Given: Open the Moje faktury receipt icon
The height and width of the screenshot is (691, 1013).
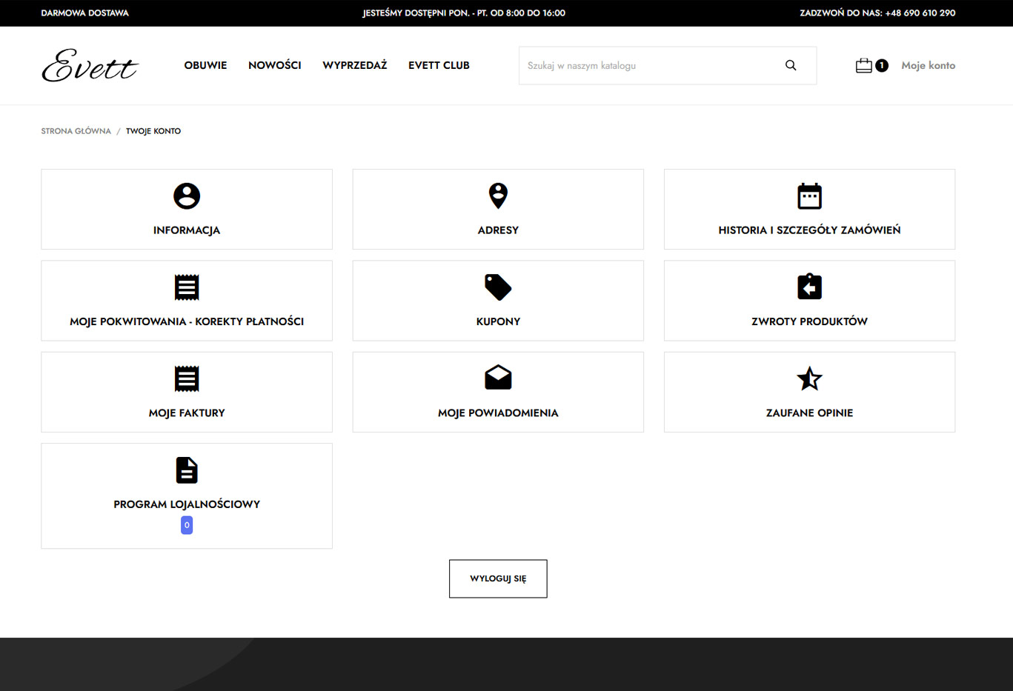Looking at the screenshot, I should pos(187,378).
